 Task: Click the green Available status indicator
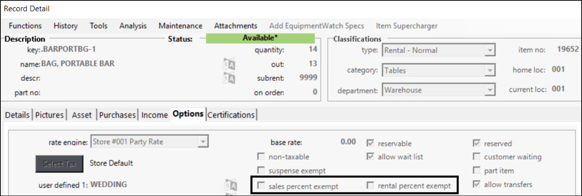click(260, 38)
